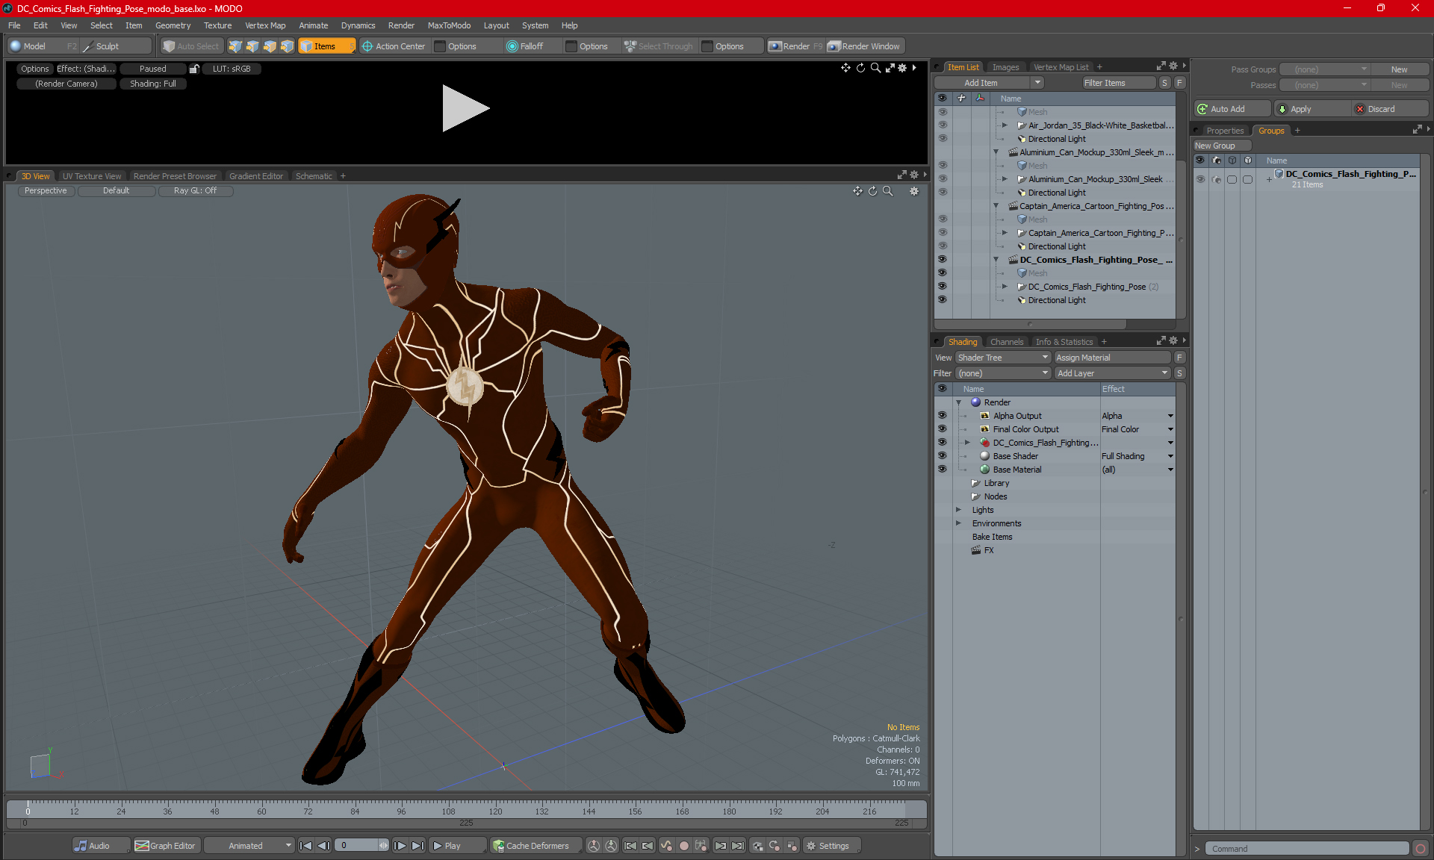
Task: Open 3D viewport settings gear
Action: coord(914,191)
